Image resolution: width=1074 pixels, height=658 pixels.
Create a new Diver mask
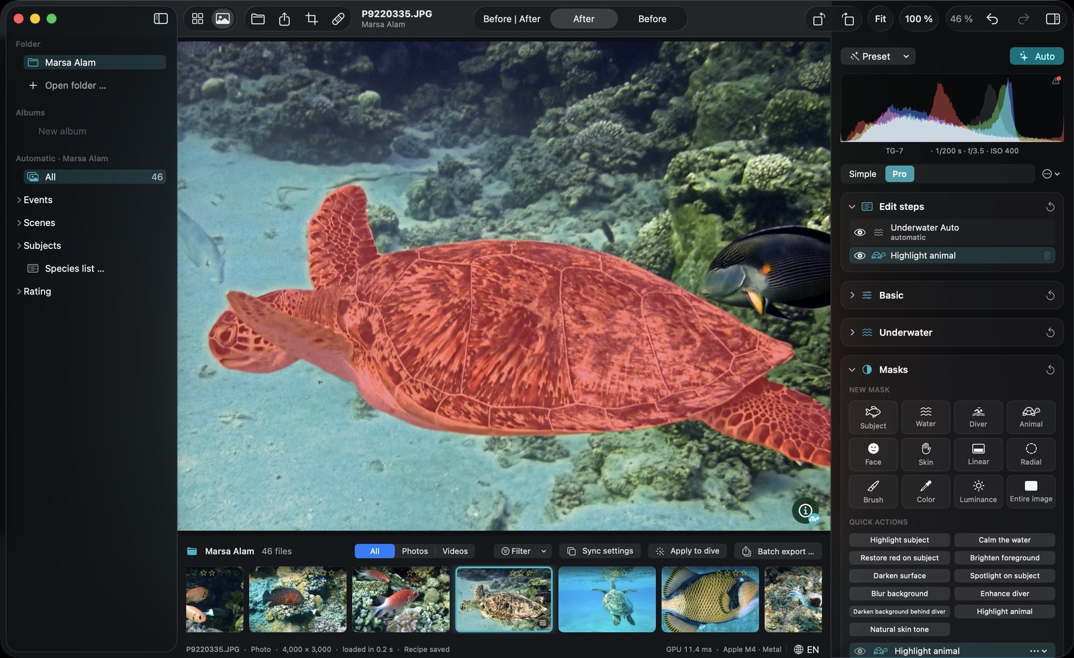(978, 417)
